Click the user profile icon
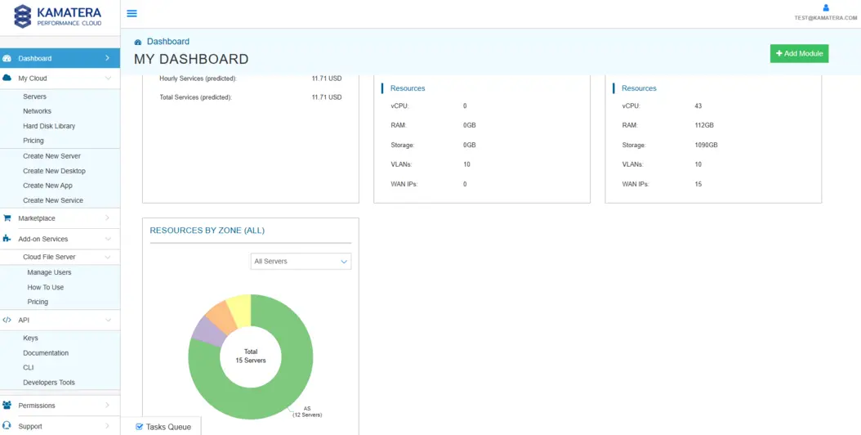 click(x=826, y=8)
